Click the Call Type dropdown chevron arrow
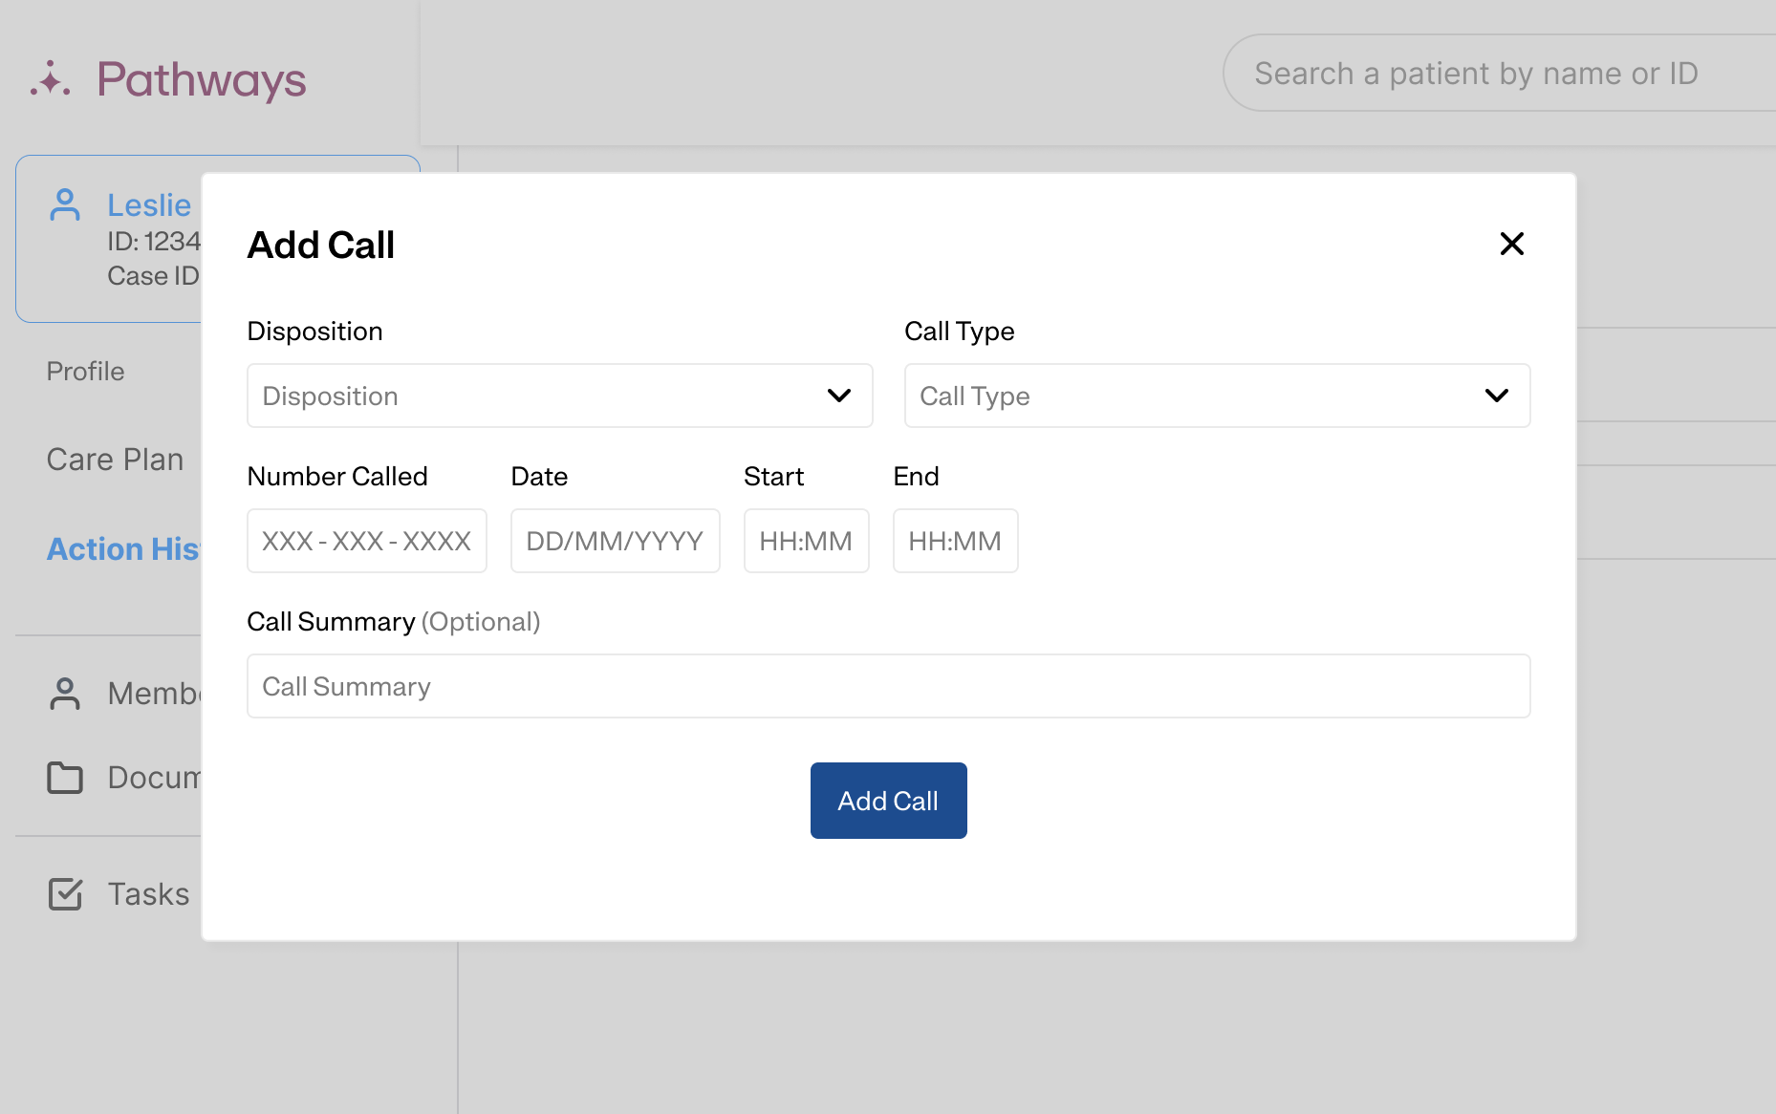Viewport: 1776px width, 1114px height. click(x=1496, y=396)
